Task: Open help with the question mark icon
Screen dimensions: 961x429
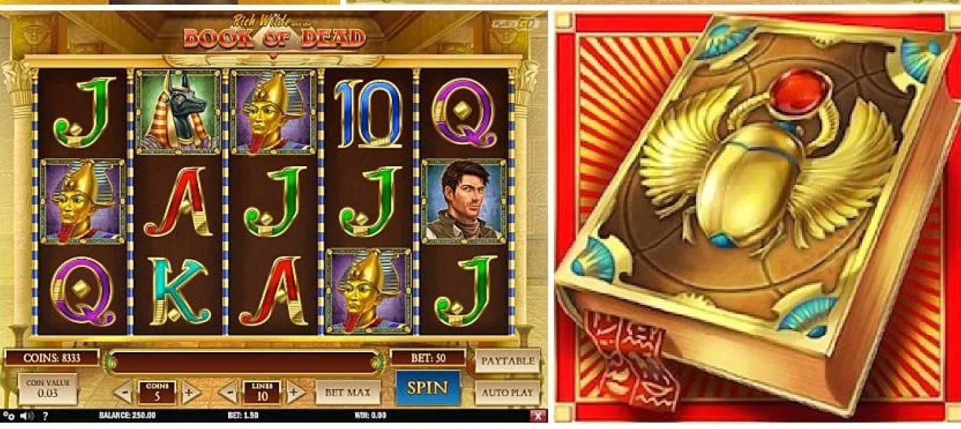Action: pos(45,416)
